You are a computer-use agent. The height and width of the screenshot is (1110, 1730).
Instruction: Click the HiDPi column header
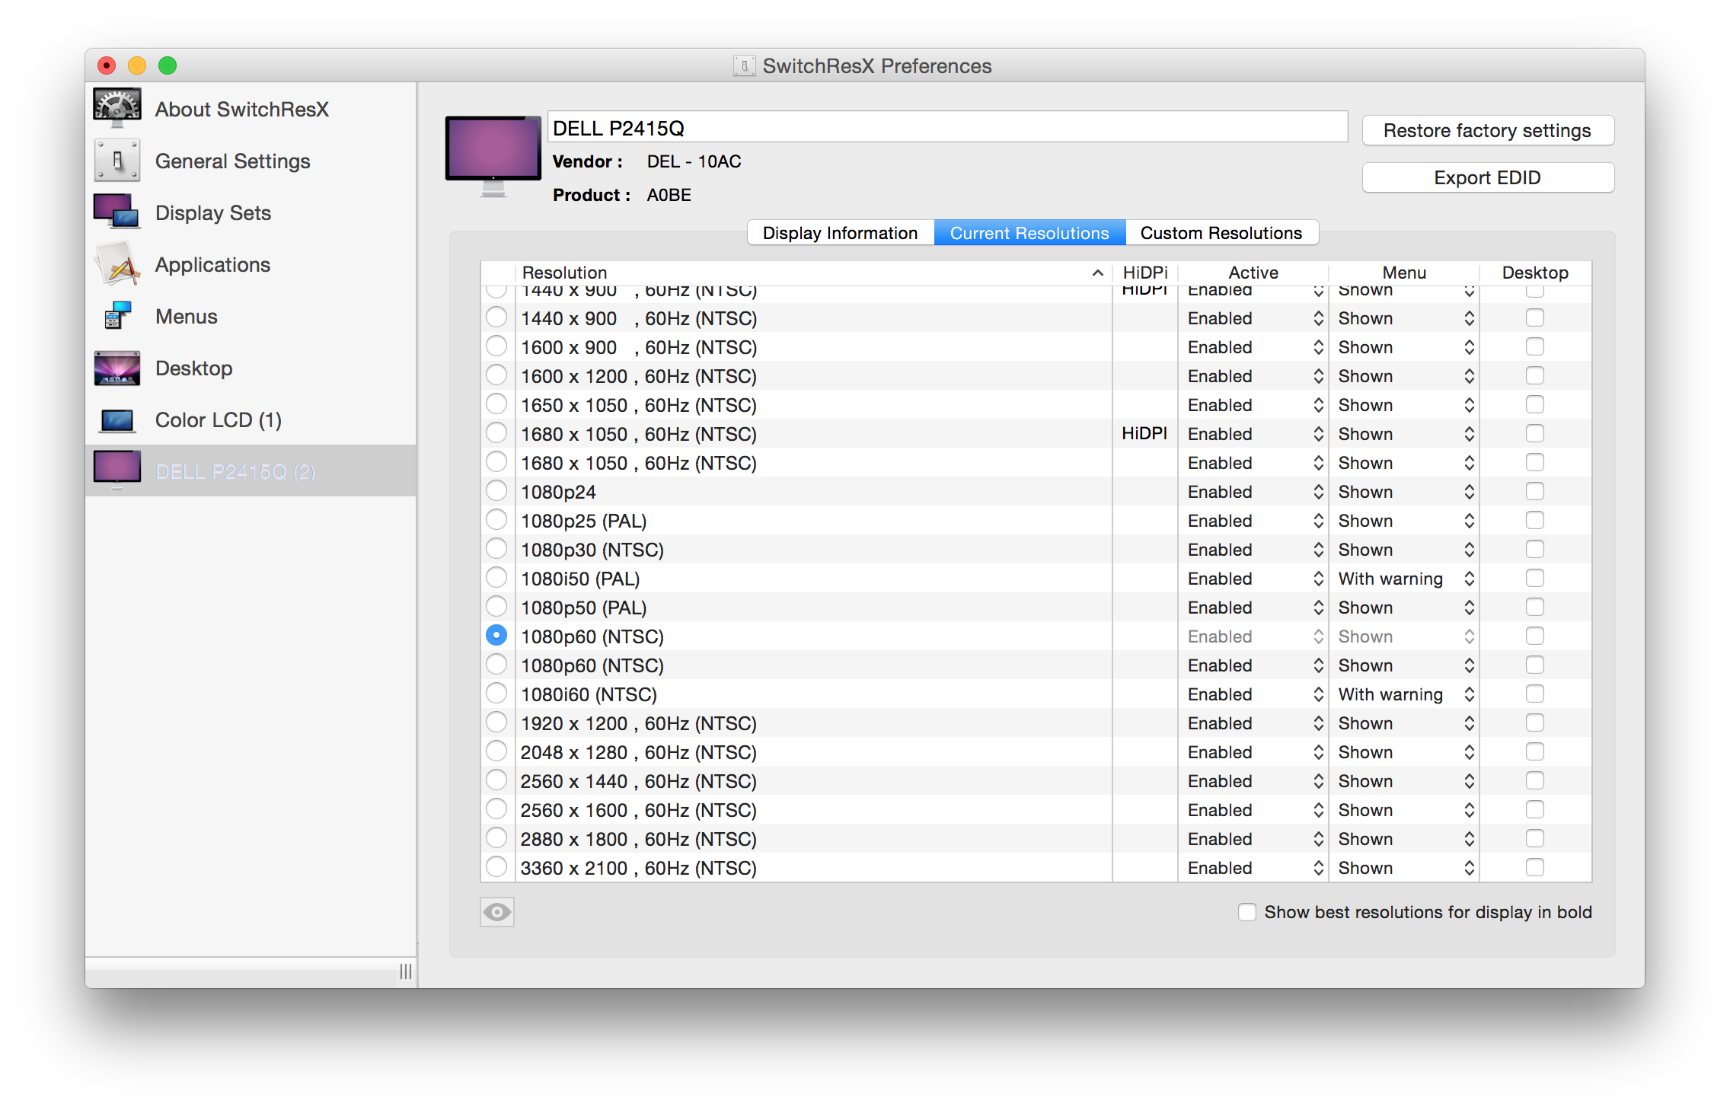point(1145,273)
